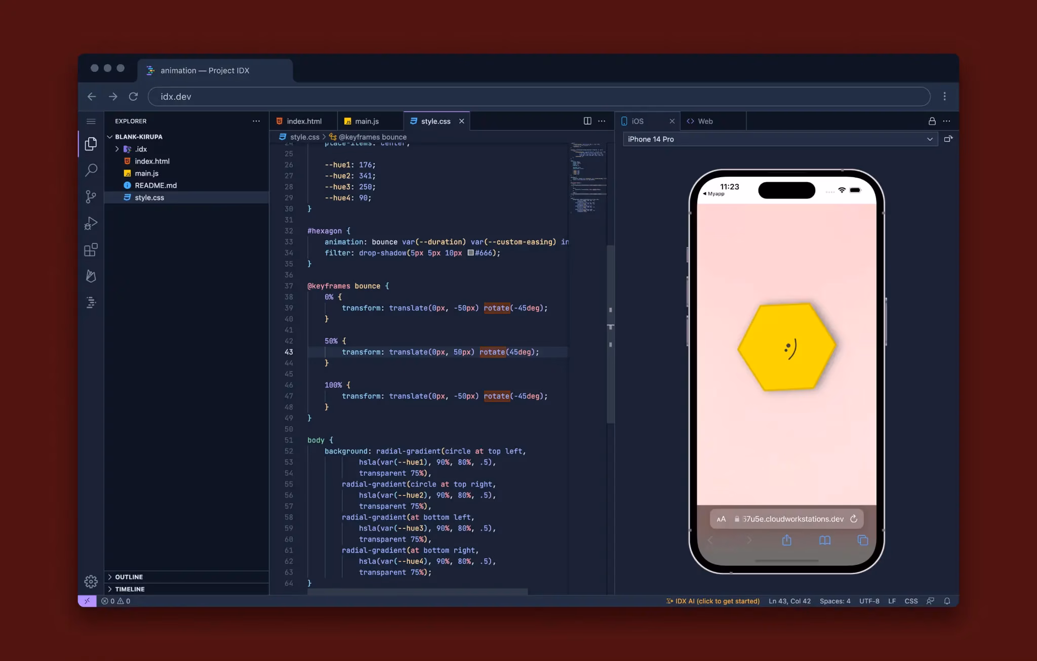1037x661 pixels.
Task: Open the Firebase panel icon
Action: click(x=91, y=276)
